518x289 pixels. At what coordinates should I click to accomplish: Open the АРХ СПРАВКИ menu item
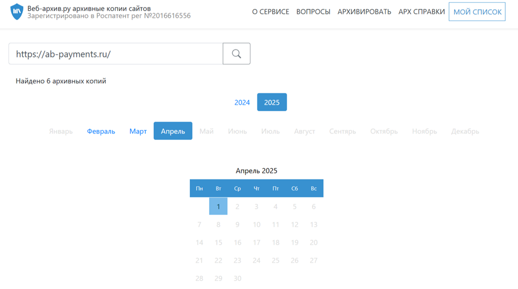[422, 12]
